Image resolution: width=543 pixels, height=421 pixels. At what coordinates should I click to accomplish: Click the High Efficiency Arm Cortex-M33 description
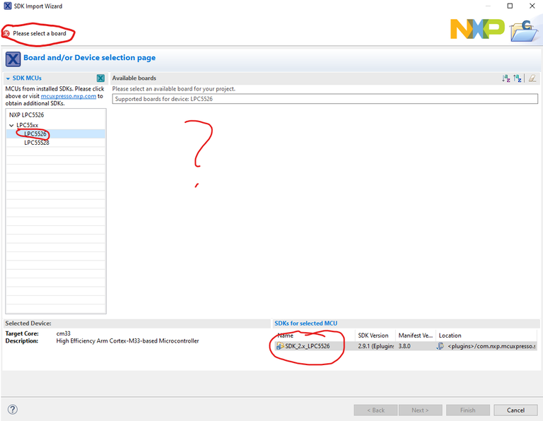[x=127, y=340]
